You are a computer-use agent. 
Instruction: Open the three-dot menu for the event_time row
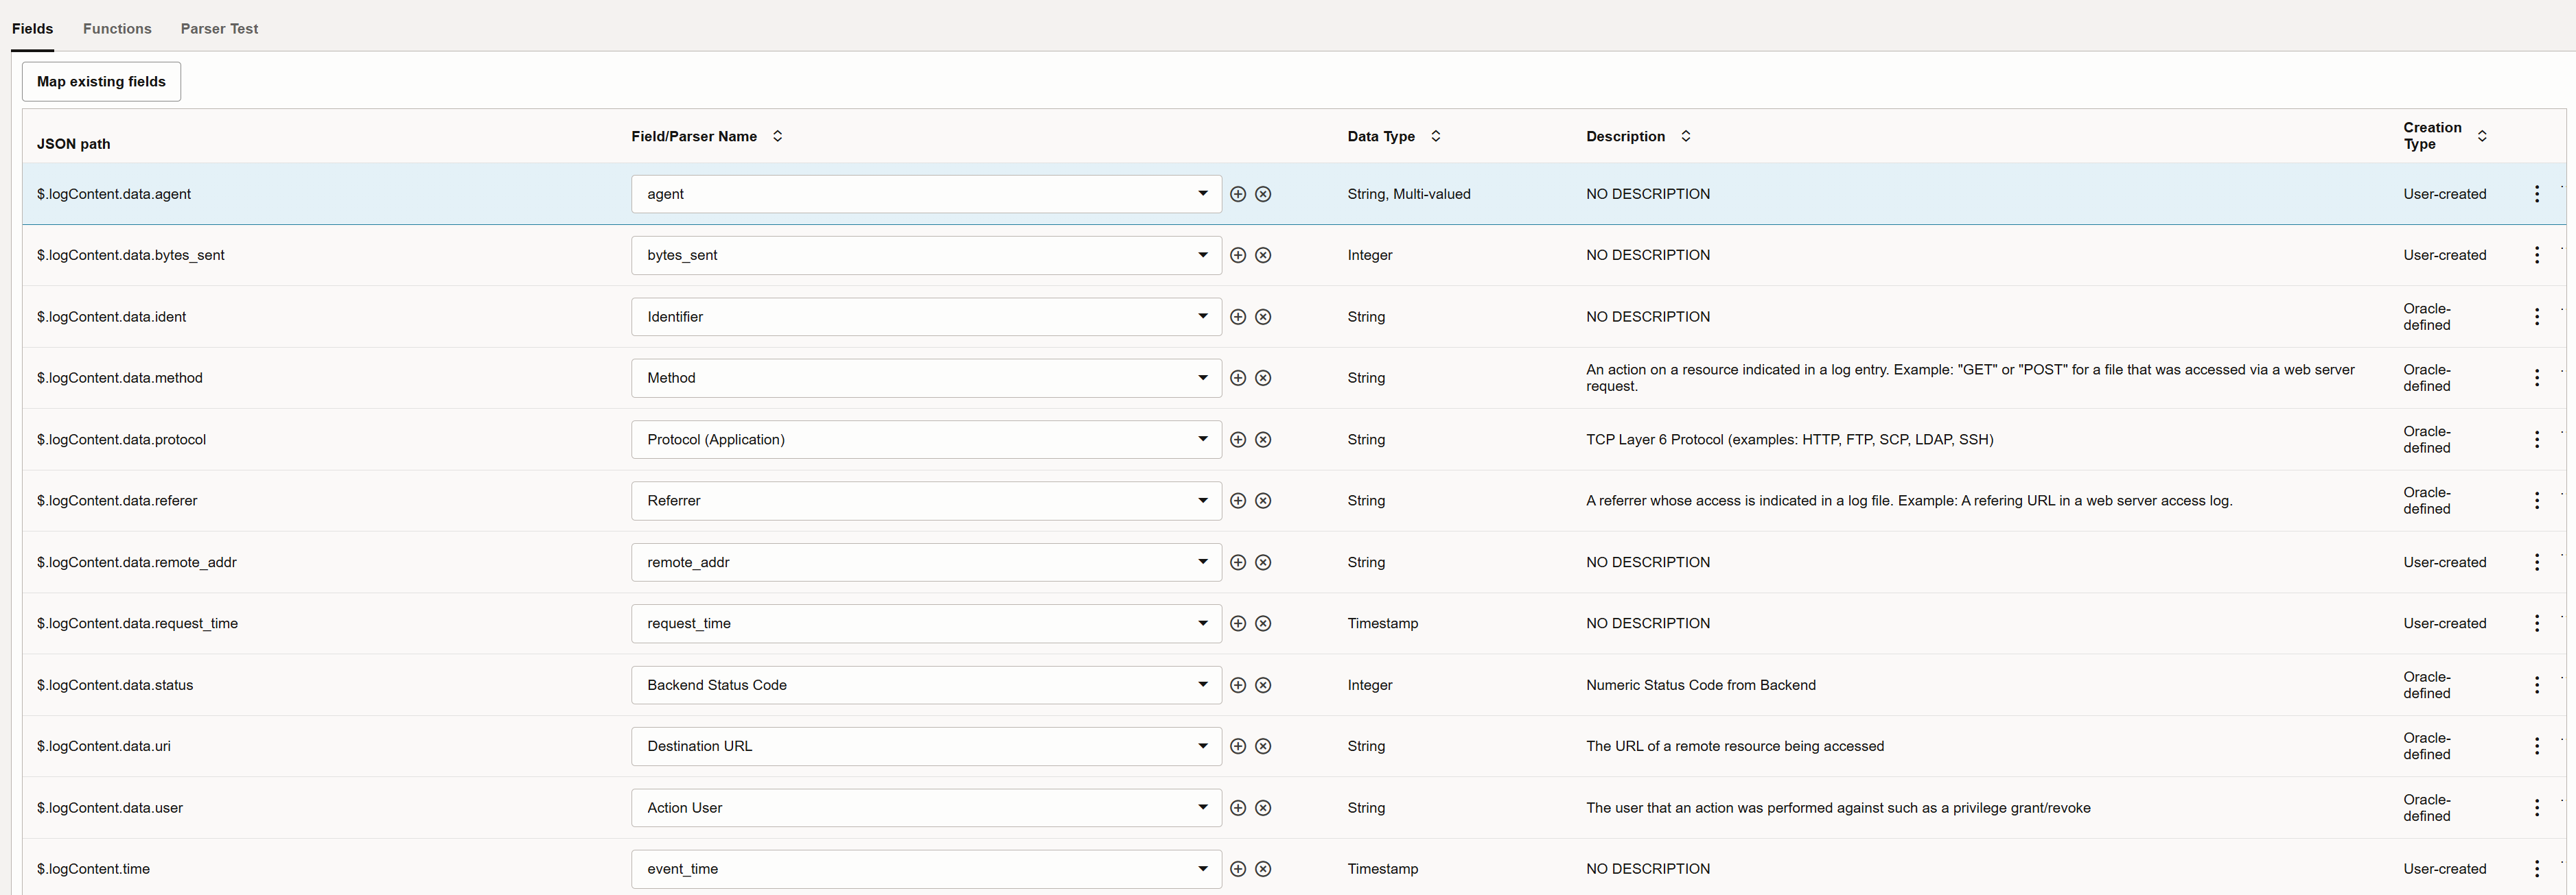[x=2537, y=869]
